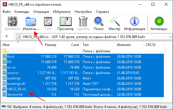Select the Boot folder name
The image size is (173, 110).
[11, 57]
